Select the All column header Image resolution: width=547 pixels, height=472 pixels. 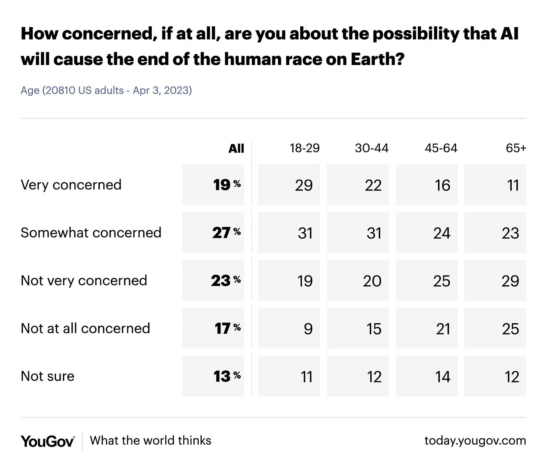pos(236,148)
